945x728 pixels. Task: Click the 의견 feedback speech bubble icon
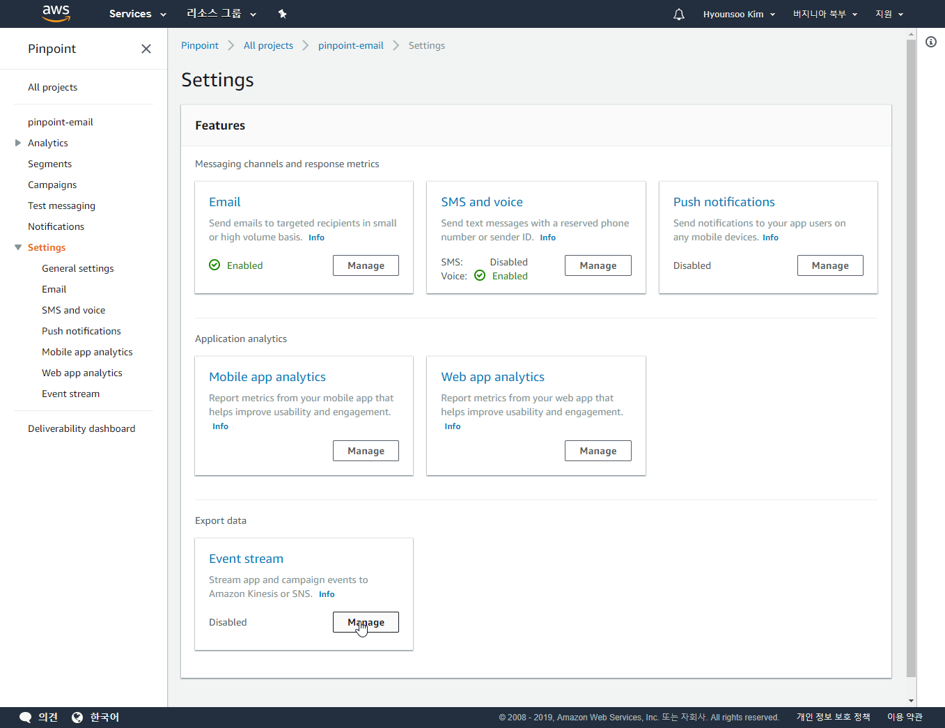click(25, 718)
